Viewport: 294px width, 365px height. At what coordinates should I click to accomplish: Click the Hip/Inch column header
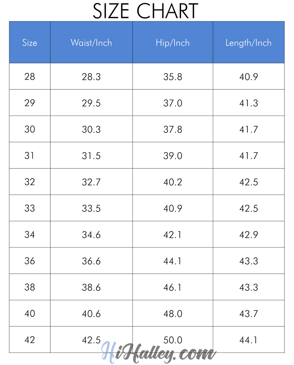tap(173, 43)
